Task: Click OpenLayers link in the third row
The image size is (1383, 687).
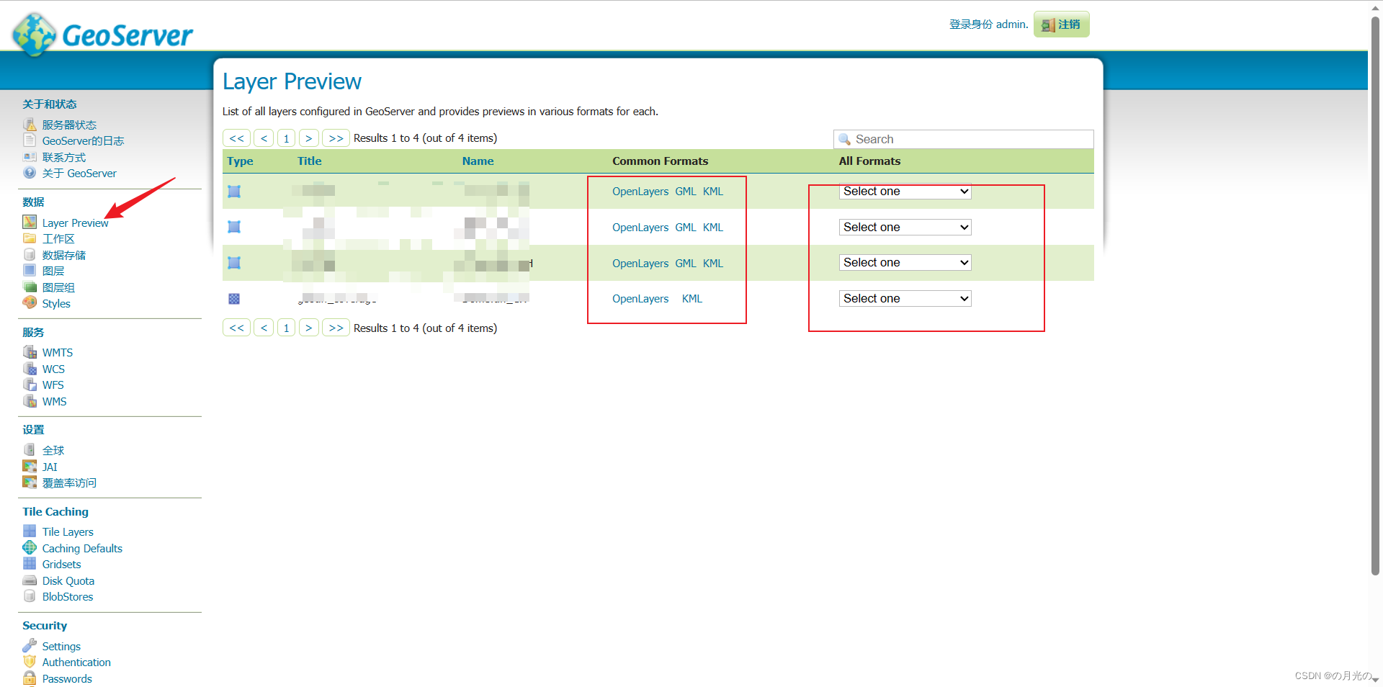Action: pos(640,264)
